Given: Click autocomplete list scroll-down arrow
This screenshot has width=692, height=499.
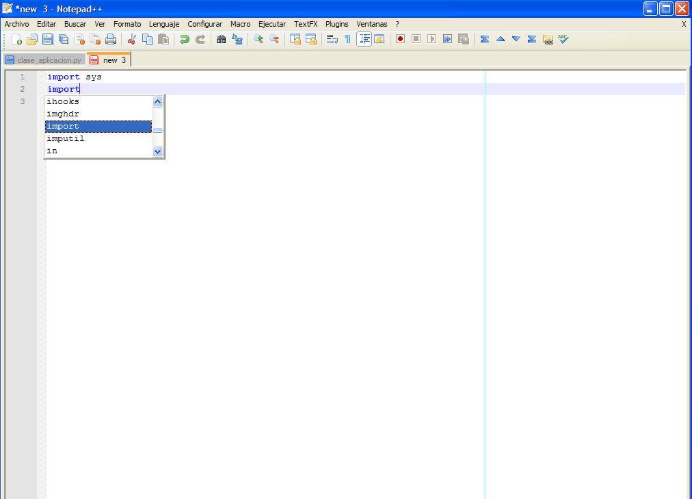Looking at the screenshot, I should (x=157, y=152).
